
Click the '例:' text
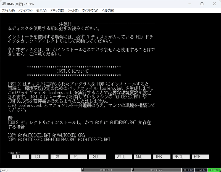[x=10, y=118]
